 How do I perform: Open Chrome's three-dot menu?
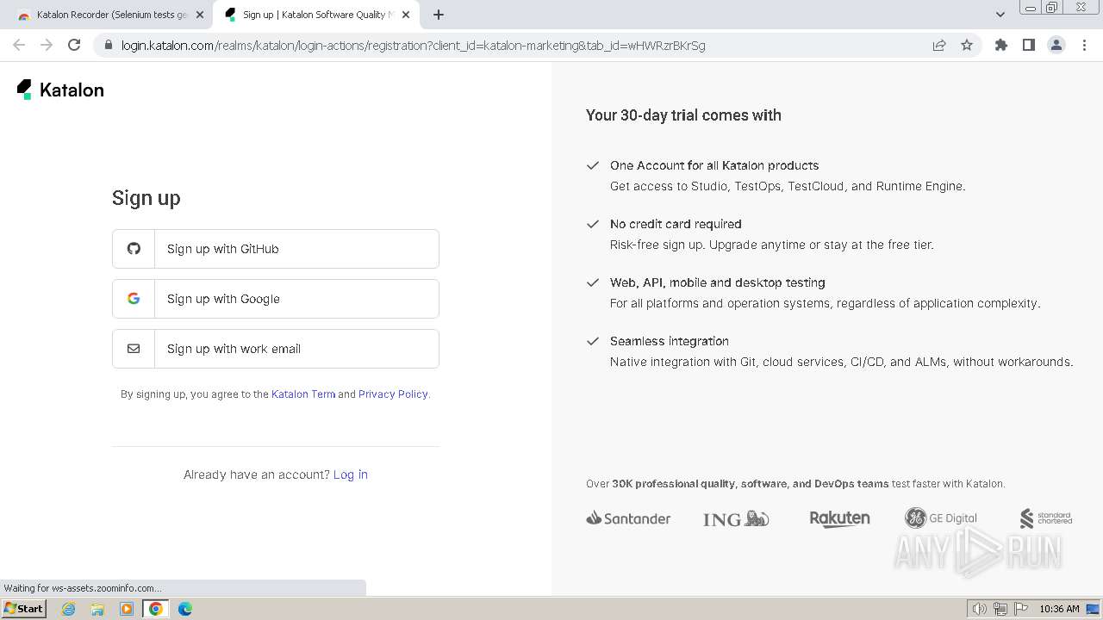coord(1084,45)
